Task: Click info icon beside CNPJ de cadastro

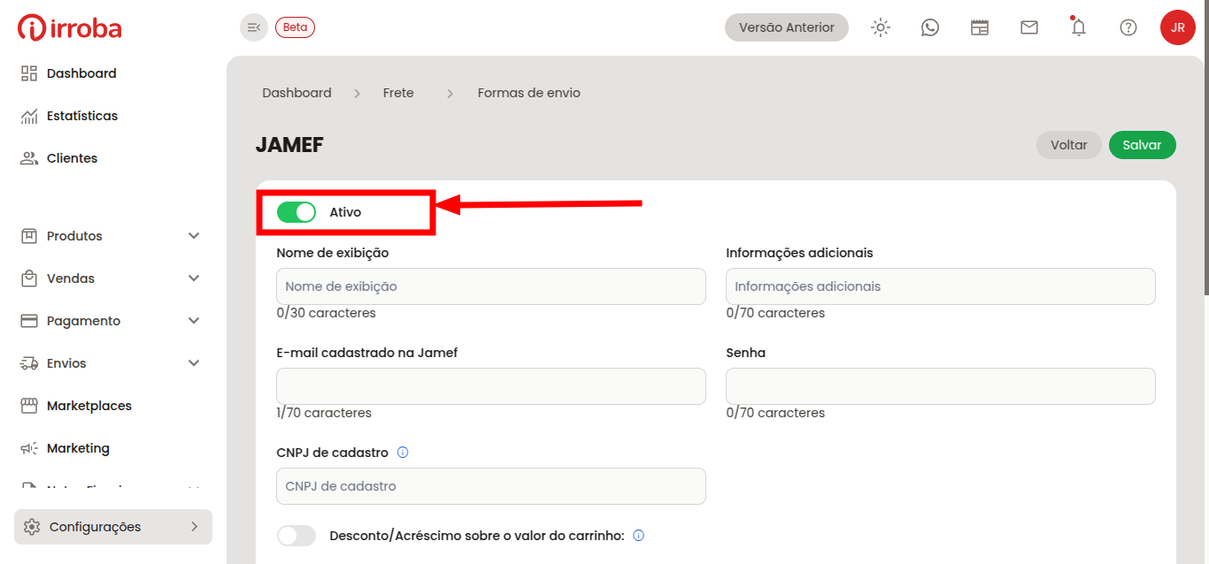Action: tap(403, 453)
